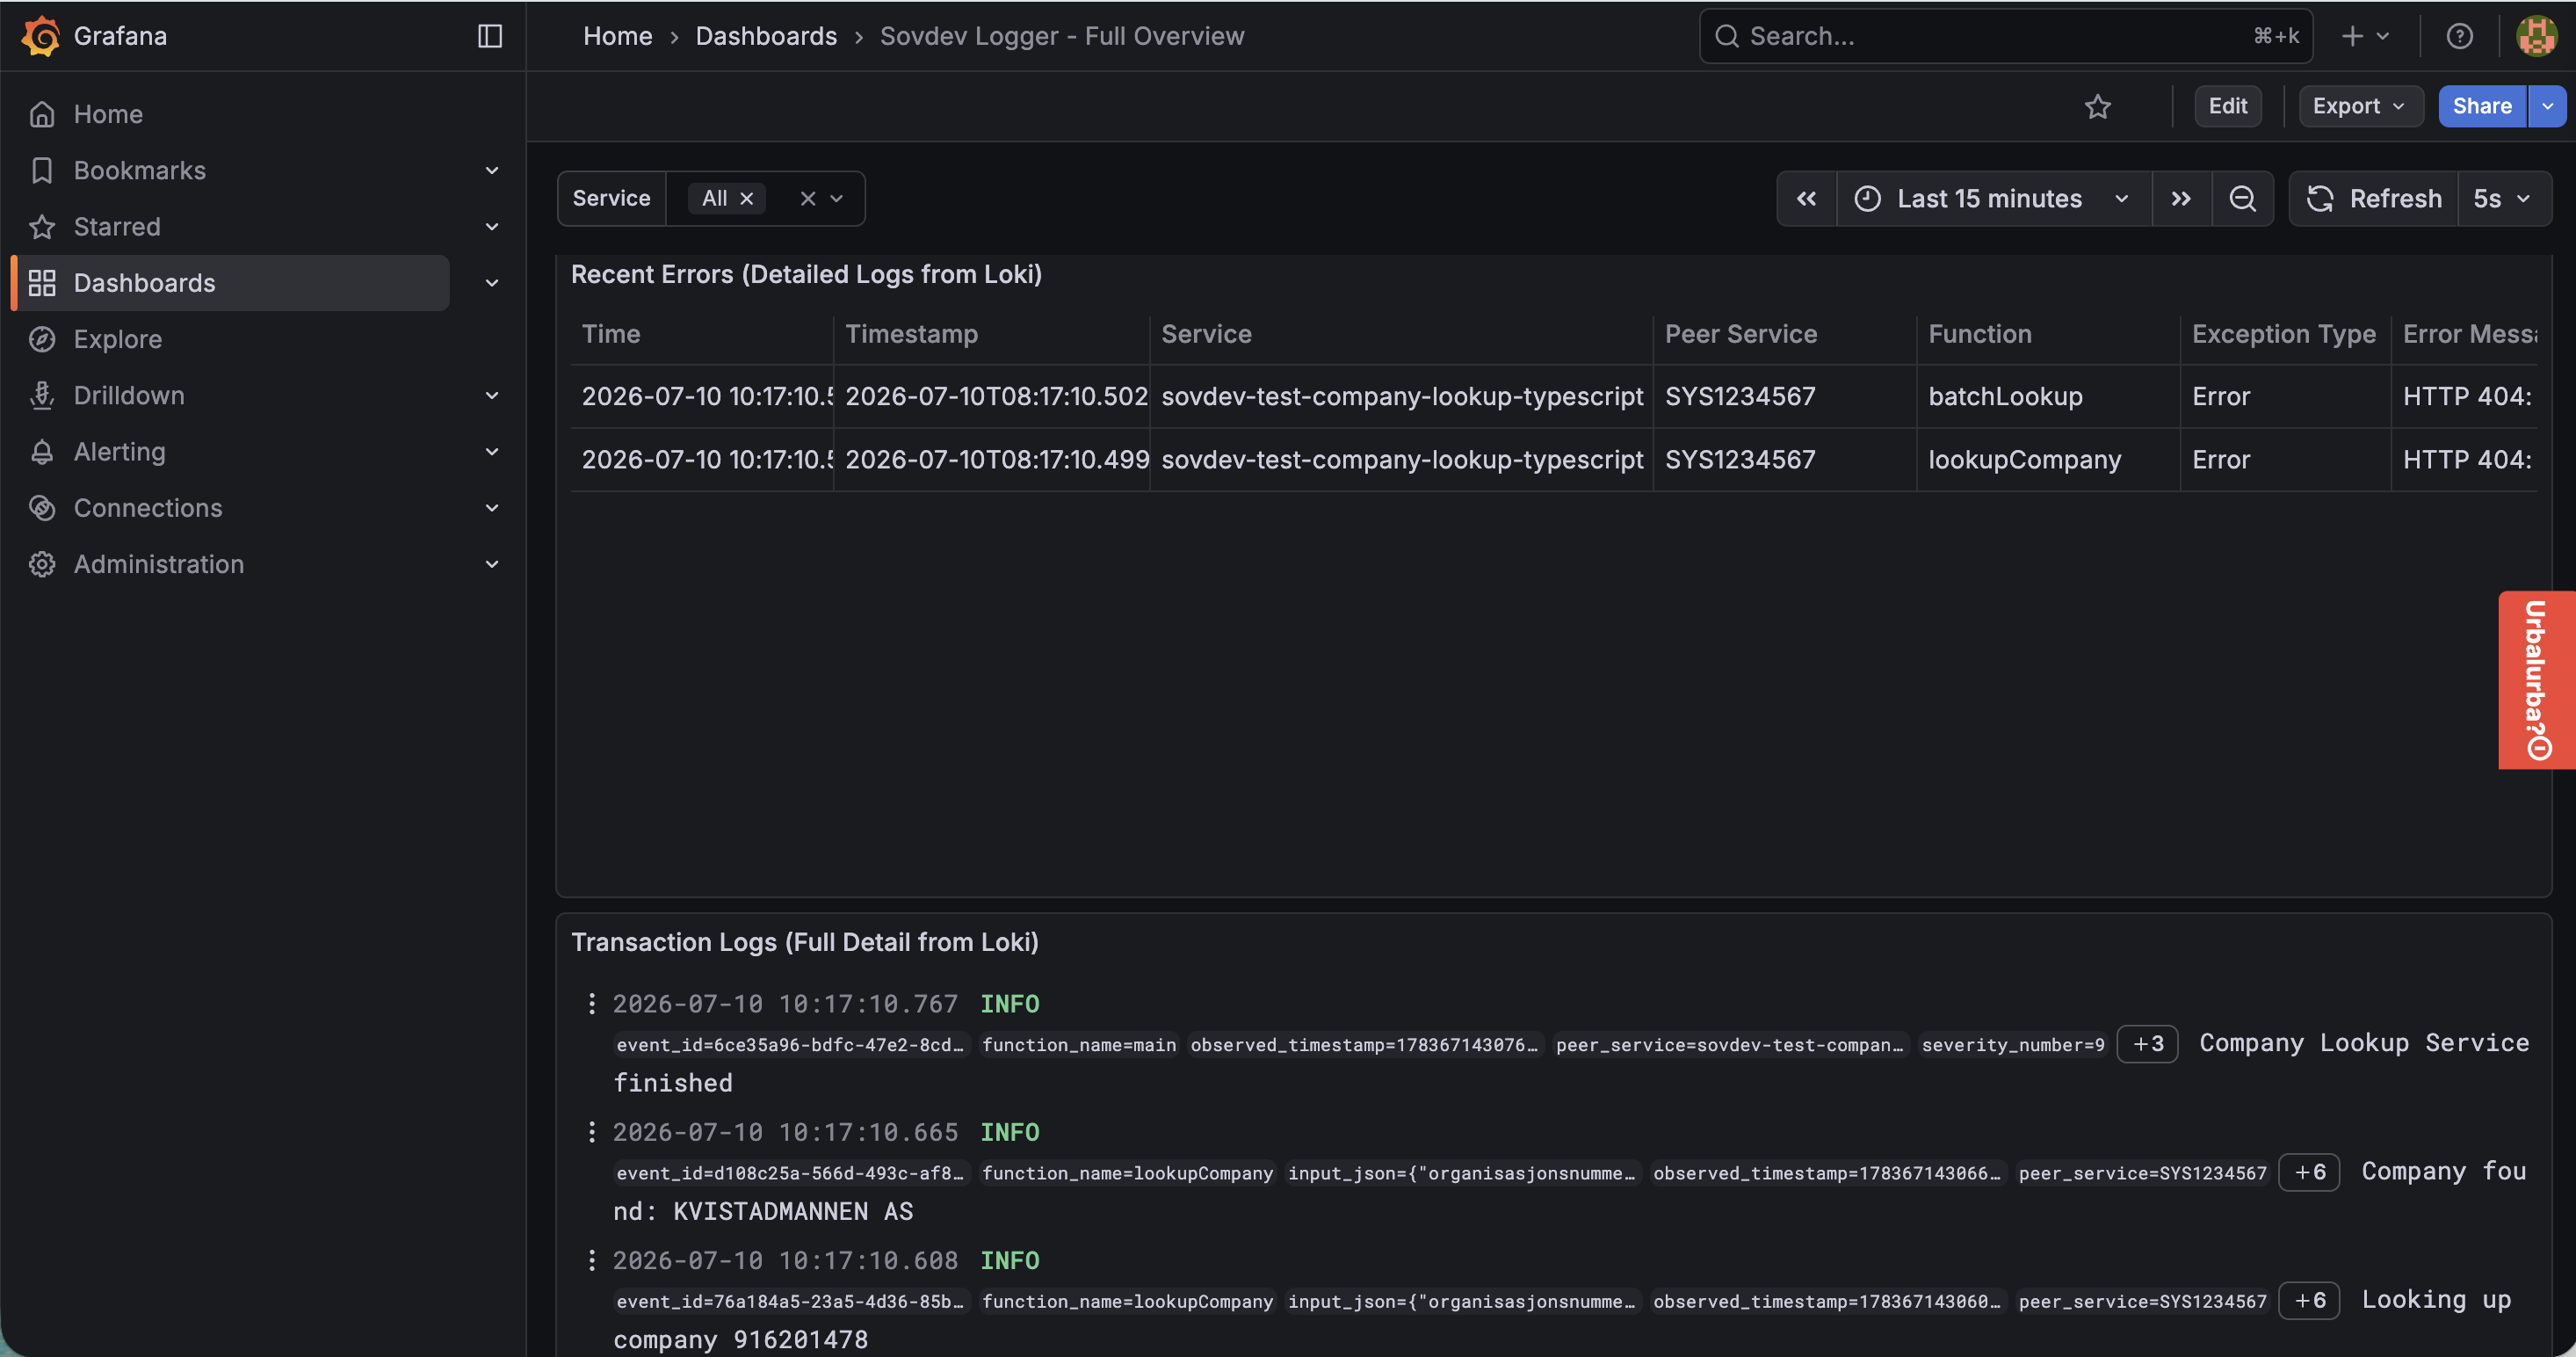Open the plus New menu
The height and width of the screenshot is (1357, 2576).
coord(2364,36)
